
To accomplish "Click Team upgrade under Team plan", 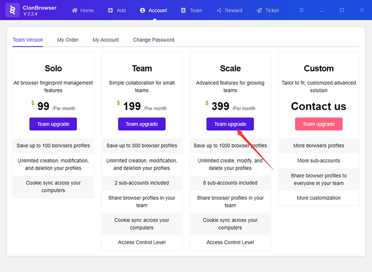I will (x=142, y=124).
